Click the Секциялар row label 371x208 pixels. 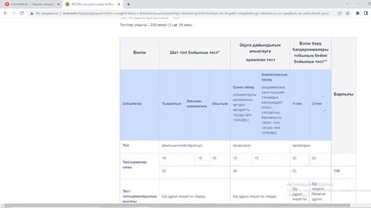[132, 103]
